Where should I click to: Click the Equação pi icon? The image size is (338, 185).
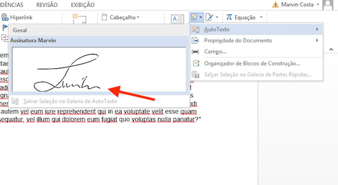pos(229,17)
